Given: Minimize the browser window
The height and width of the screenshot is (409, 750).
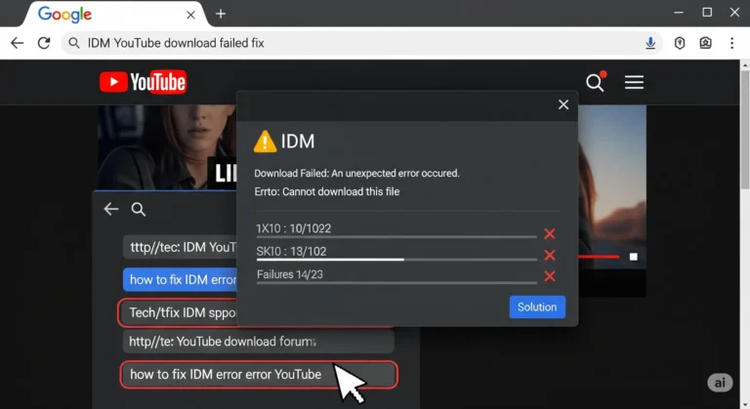Looking at the screenshot, I should pyautogui.click(x=679, y=13).
